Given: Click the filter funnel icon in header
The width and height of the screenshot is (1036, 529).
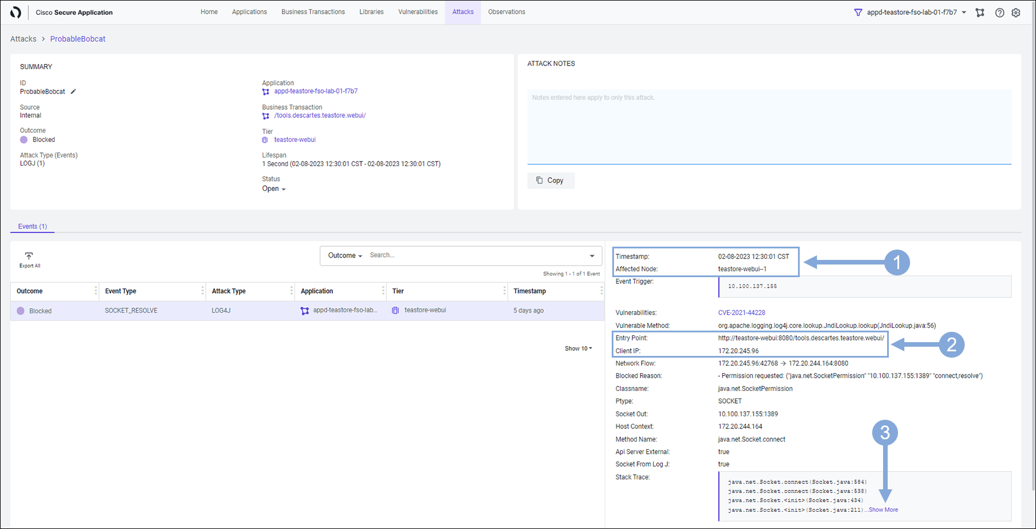Looking at the screenshot, I should [858, 13].
